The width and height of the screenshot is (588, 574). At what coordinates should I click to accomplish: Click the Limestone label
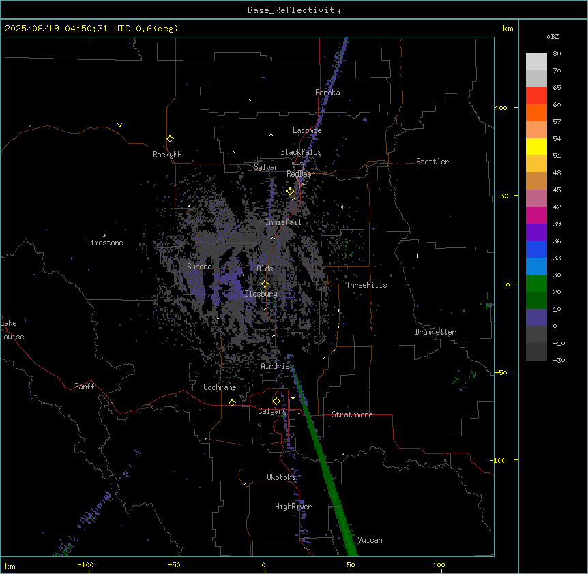click(104, 243)
